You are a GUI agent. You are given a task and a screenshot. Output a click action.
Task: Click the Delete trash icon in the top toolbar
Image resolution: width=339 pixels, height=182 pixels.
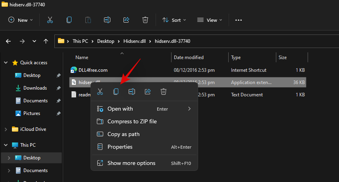click(x=145, y=20)
